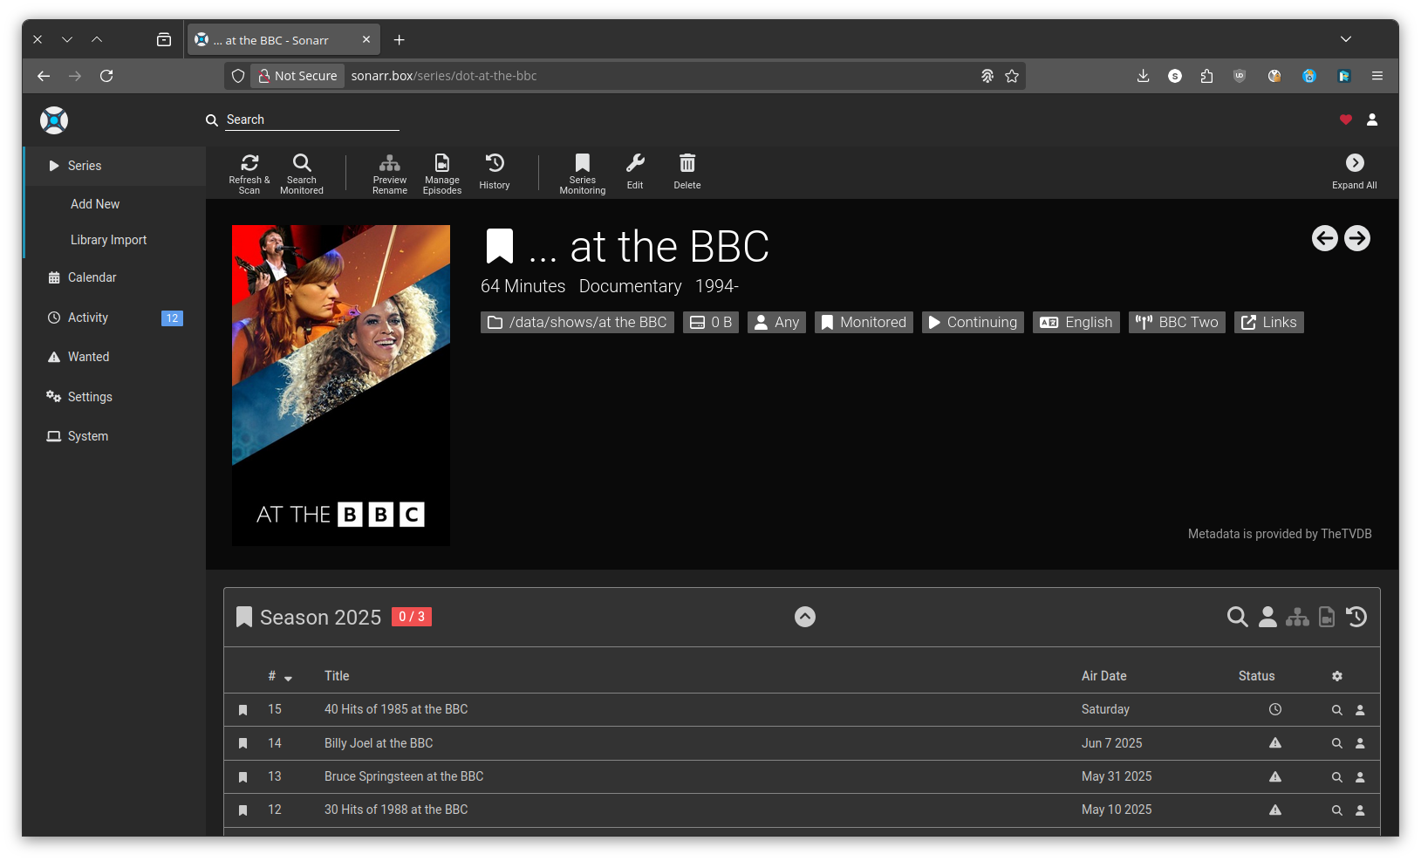Collapse the Season 2025 panel
The height and width of the screenshot is (861, 1421).
805,617
